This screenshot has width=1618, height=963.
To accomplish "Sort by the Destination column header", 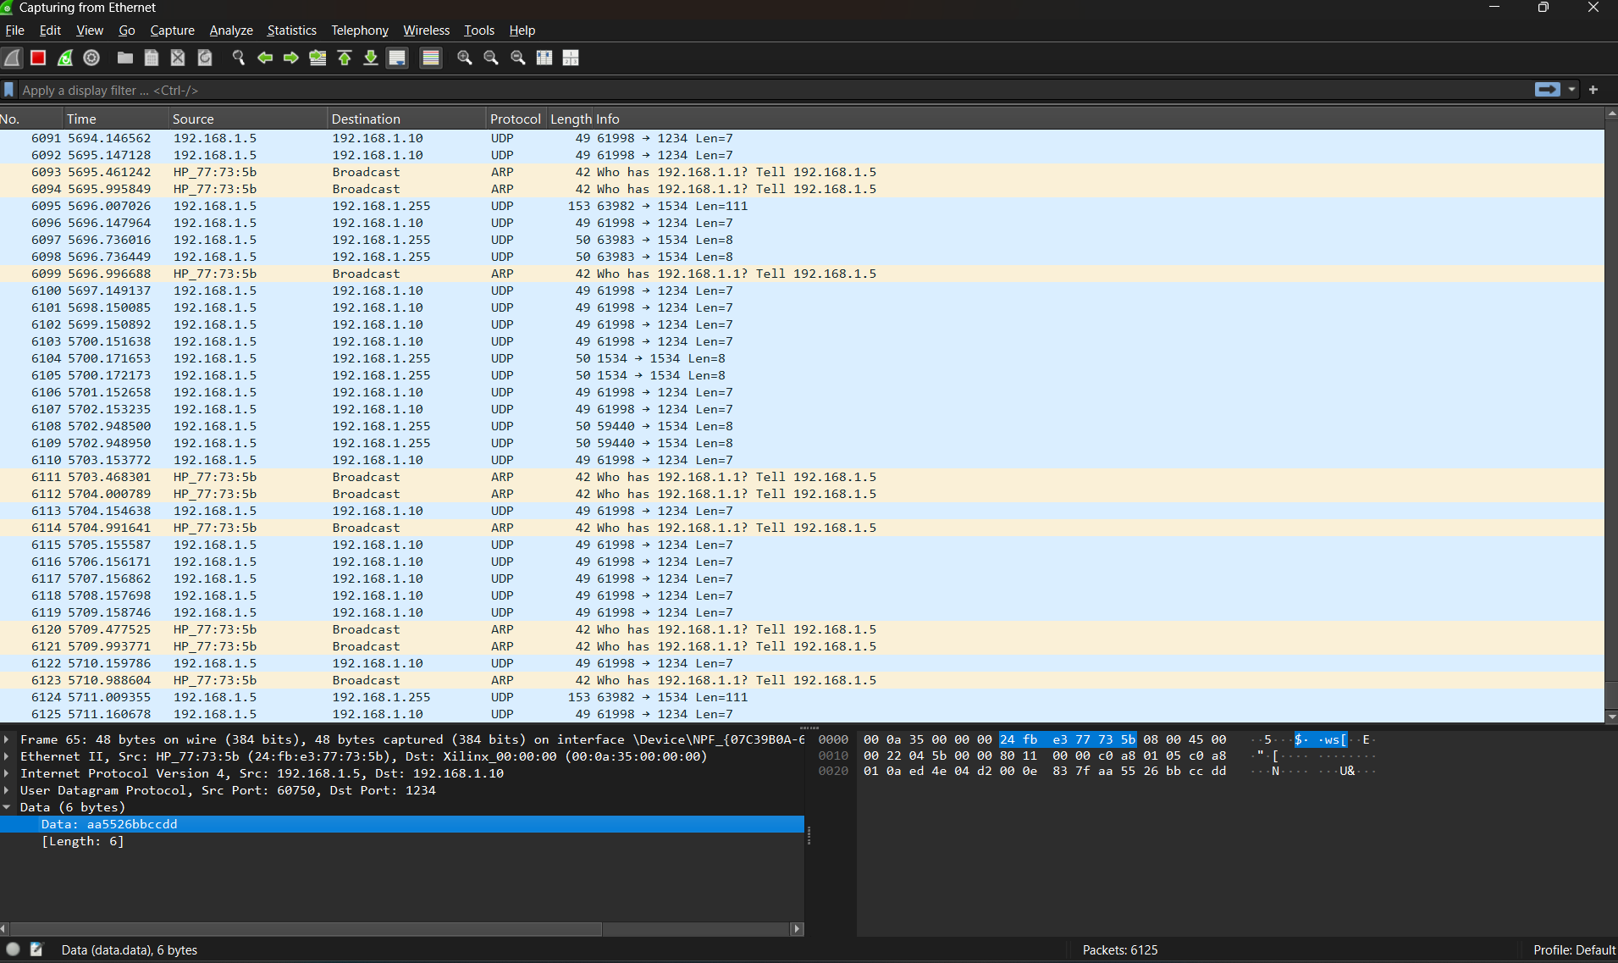I will pos(406,119).
